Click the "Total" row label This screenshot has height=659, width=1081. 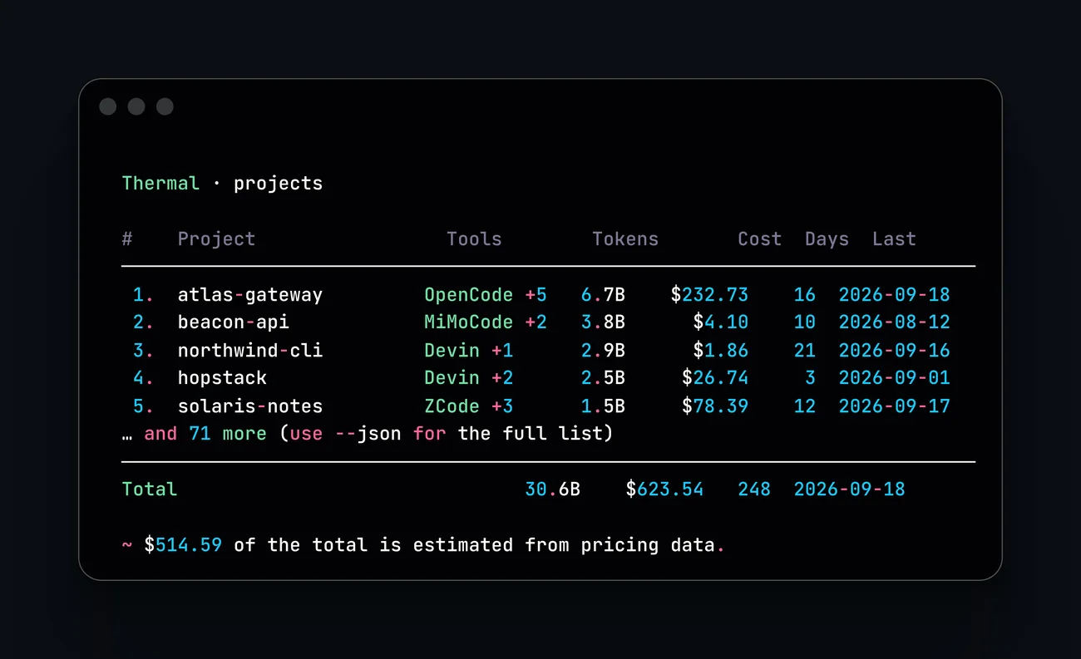point(150,489)
